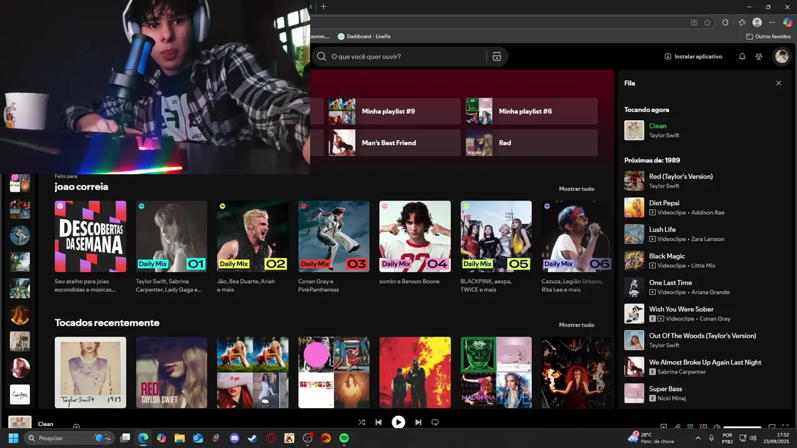The image size is (797, 448).
Task: Click Mostrar tudo for joao correia section
Action: (577, 189)
